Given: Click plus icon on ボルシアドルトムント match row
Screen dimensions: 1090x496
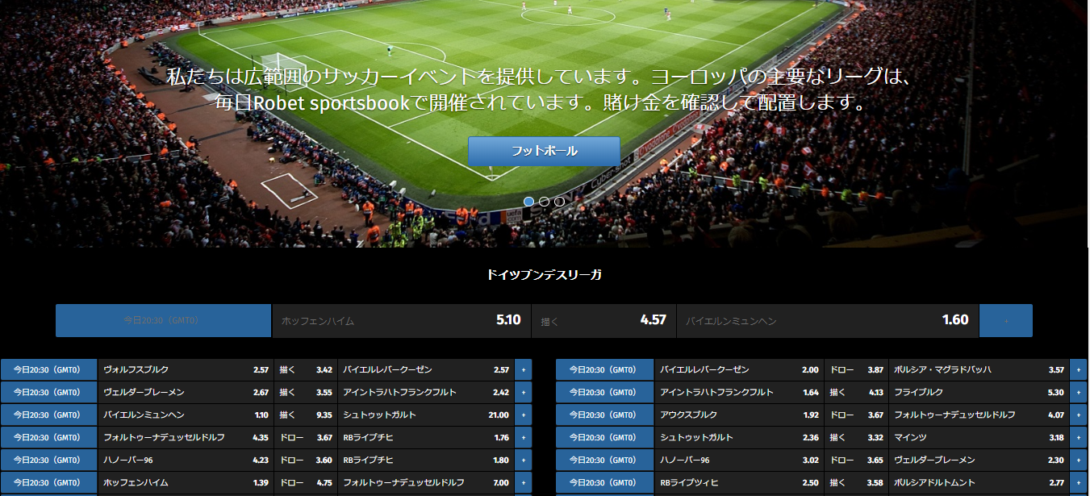Looking at the screenshot, I should click(x=1079, y=482).
